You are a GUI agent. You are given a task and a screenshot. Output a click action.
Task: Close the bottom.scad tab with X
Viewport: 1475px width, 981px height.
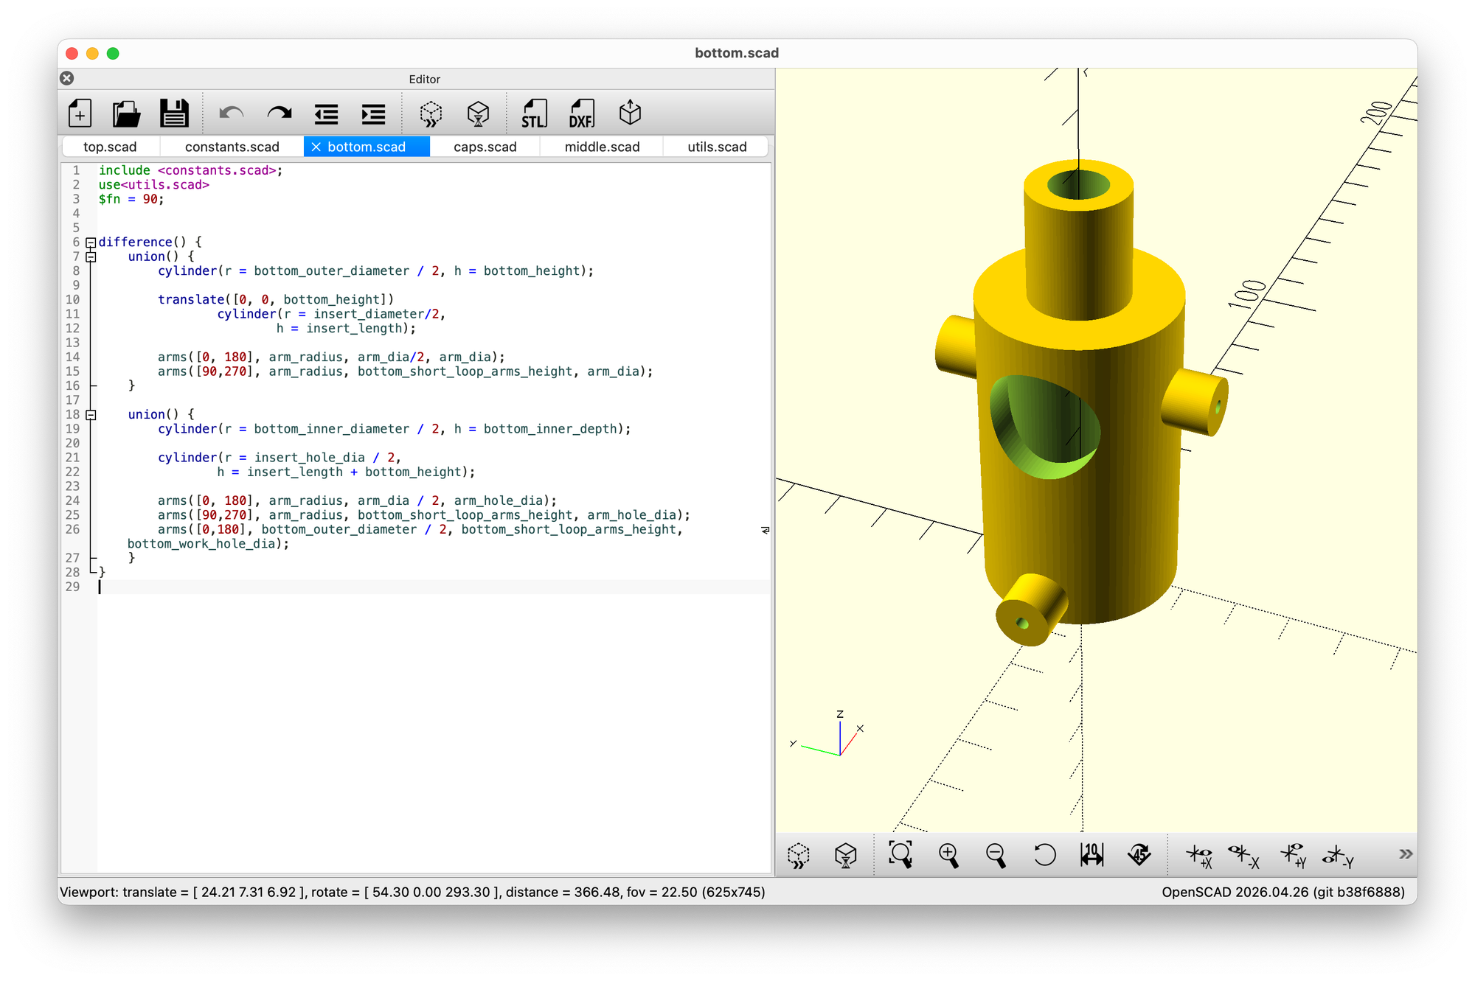click(x=316, y=147)
